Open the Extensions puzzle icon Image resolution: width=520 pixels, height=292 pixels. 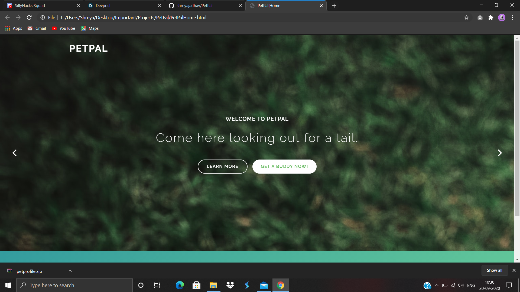491,18
